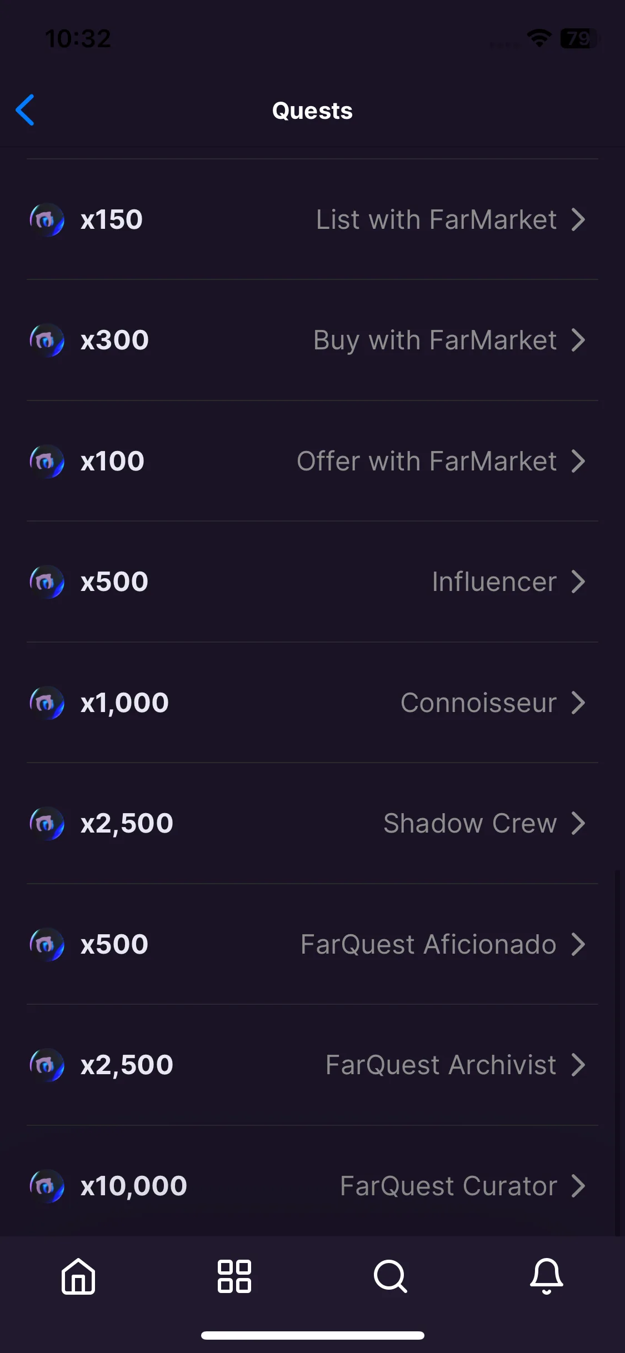This screenshot has height=1353, width=625.
Task: Tap the token icon beside x10,000
Action: point(47,1186)
